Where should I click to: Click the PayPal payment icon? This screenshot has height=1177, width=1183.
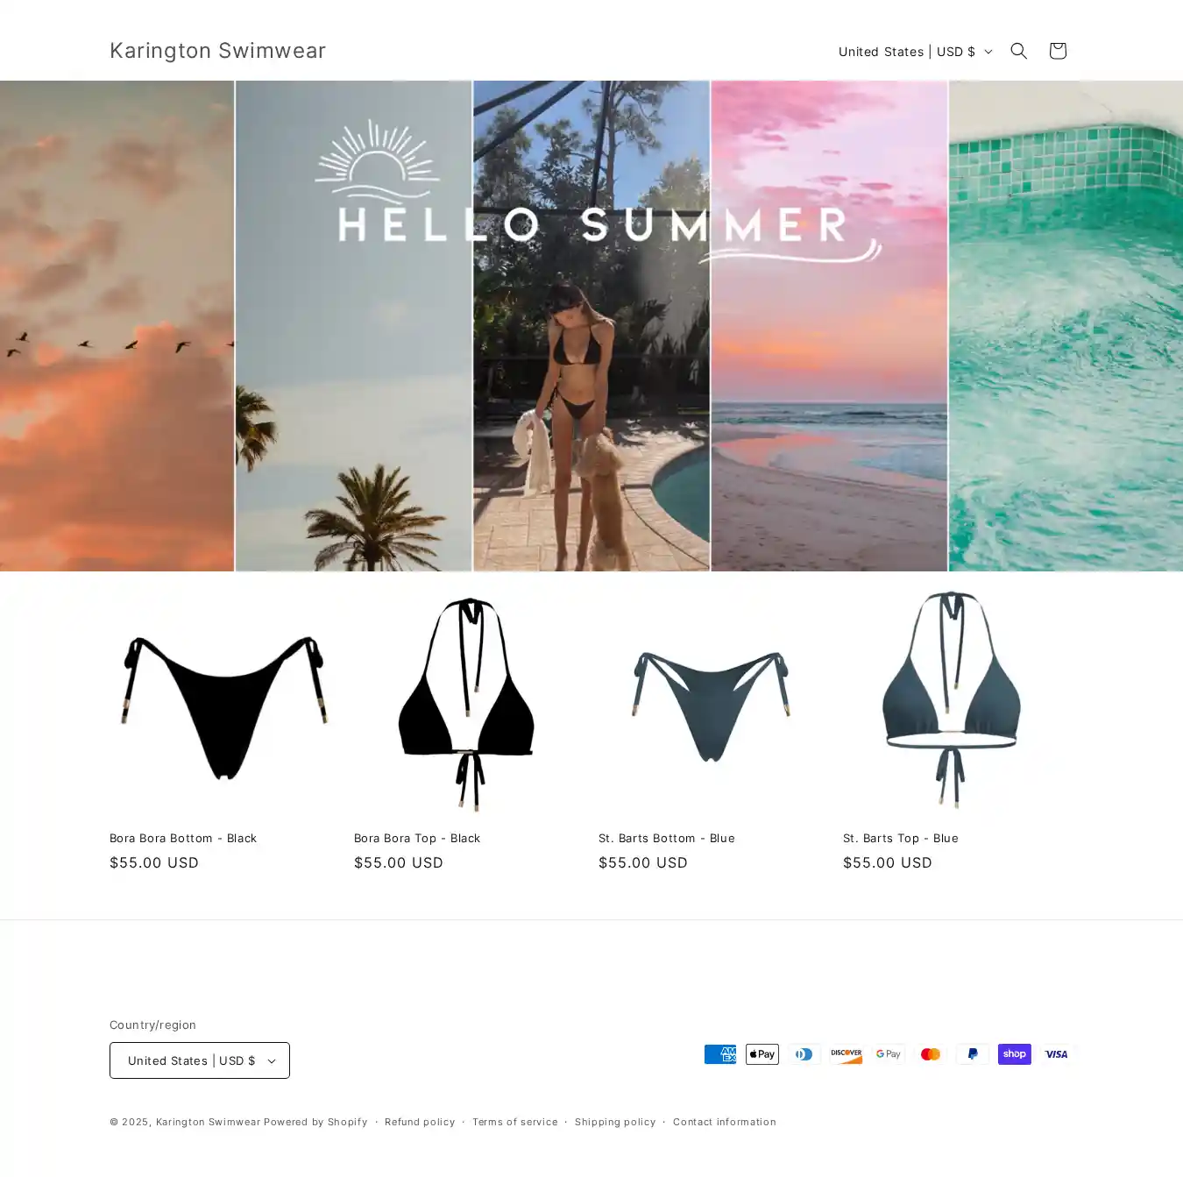click(x=973, y=1054)
